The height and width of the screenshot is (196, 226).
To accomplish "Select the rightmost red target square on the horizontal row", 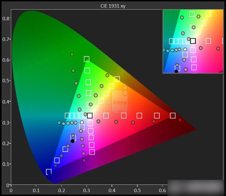I will (x=173, y=115).
